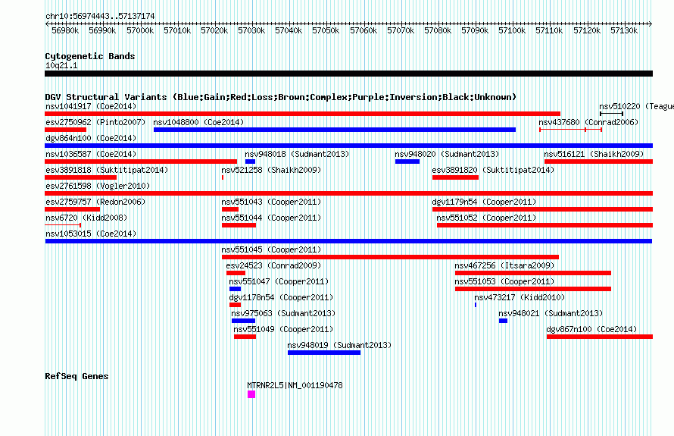Viewport: 674px width, 436px height.
Task: Select the red nsv467256 loss bar
Action: pos(533,273)
